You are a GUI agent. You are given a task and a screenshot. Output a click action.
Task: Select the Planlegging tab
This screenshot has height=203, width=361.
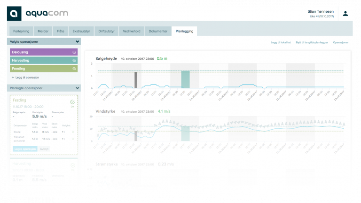(184, 31)
